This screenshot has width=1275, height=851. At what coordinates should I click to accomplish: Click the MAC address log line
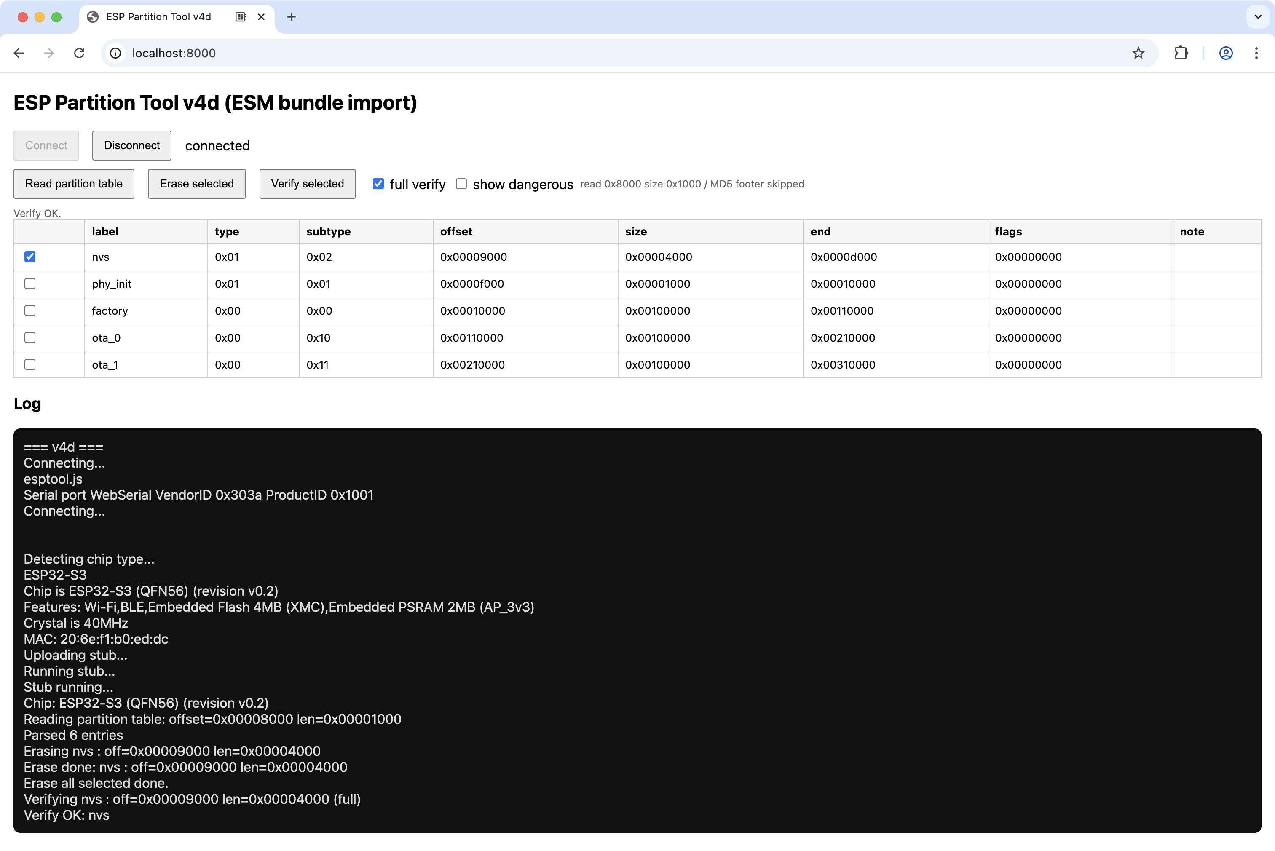(x=96, y=640)
